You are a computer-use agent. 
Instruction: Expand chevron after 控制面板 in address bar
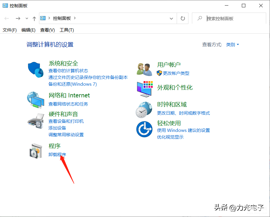pos(75,18)
